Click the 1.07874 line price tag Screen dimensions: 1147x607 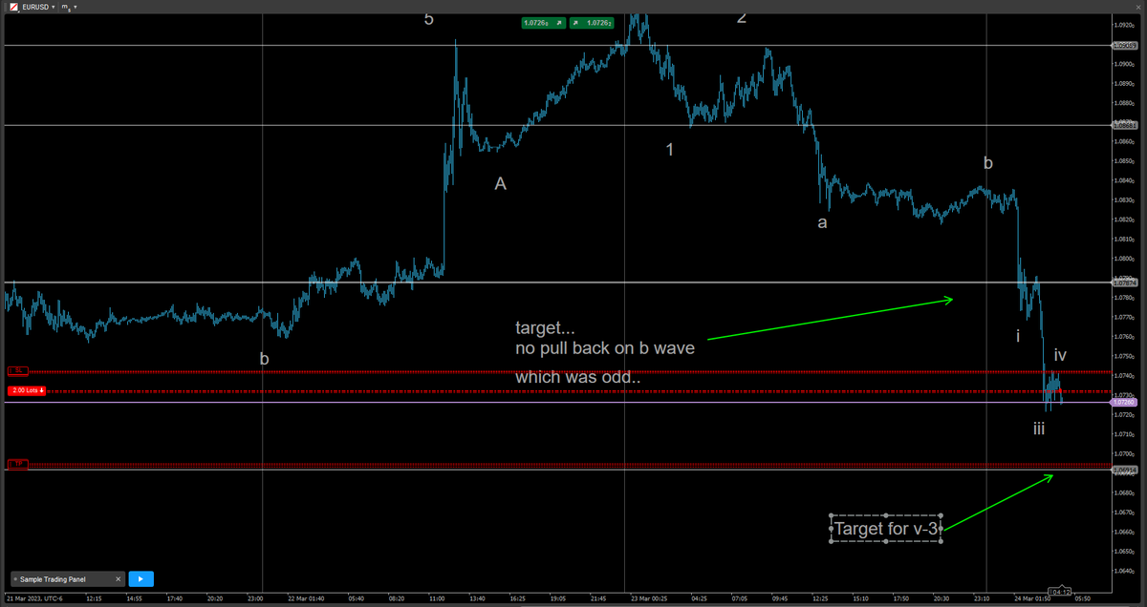(x=1123, y=283)
